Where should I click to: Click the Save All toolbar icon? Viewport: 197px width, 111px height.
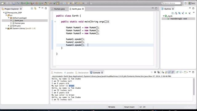10,3
